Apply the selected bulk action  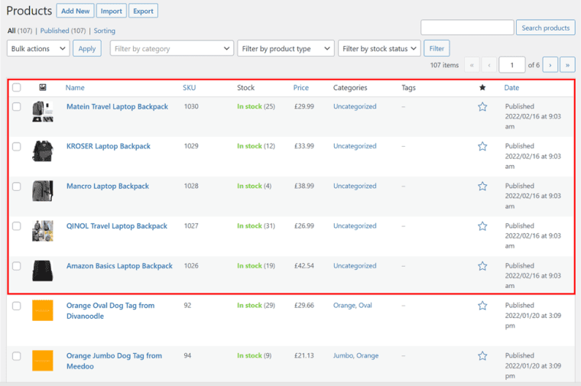(87, 48)
